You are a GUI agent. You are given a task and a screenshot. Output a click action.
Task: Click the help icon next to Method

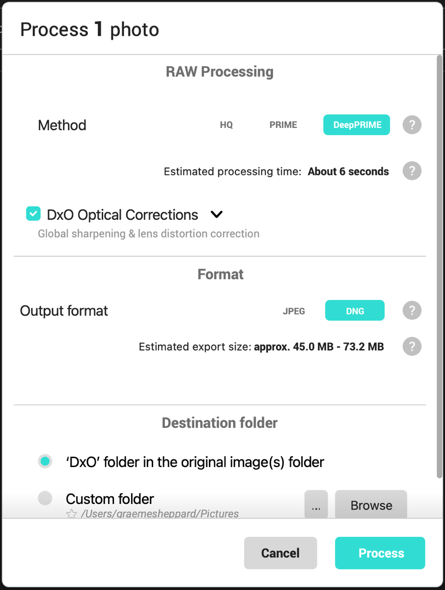(x=412, y=125)
